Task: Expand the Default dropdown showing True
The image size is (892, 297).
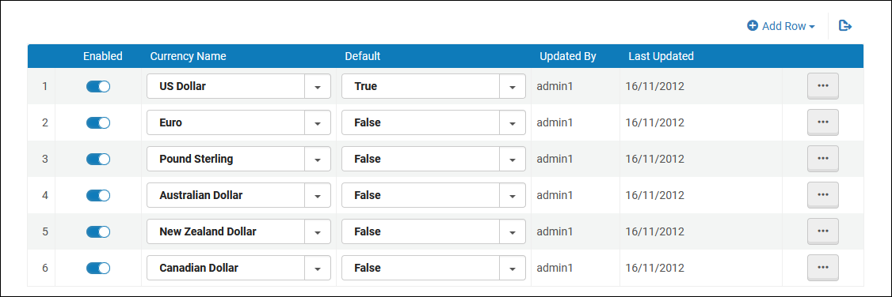Action: click(512, 87)
